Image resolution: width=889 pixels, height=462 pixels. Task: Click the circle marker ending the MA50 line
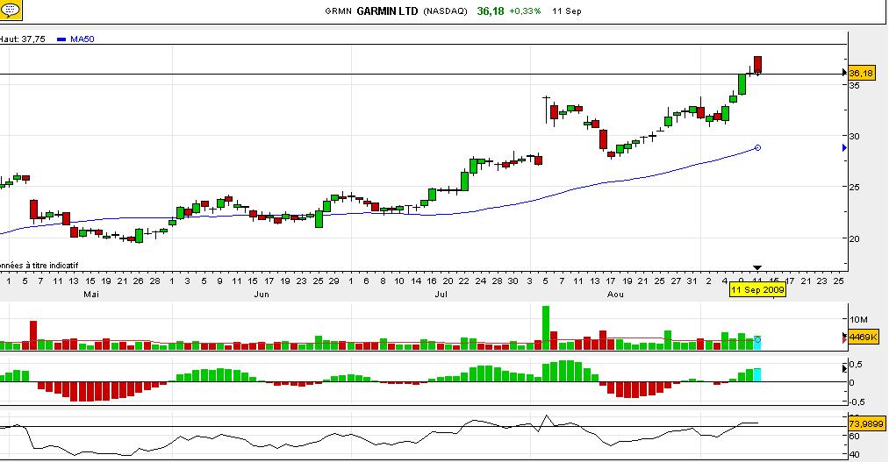(757, 148)
